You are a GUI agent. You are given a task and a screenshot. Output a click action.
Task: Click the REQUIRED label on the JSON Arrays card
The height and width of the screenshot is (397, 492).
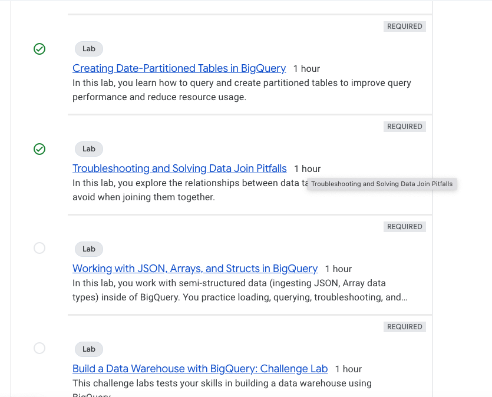404,226
